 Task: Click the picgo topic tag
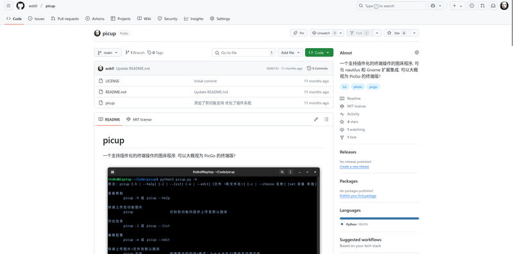click(x=373, y=87)
